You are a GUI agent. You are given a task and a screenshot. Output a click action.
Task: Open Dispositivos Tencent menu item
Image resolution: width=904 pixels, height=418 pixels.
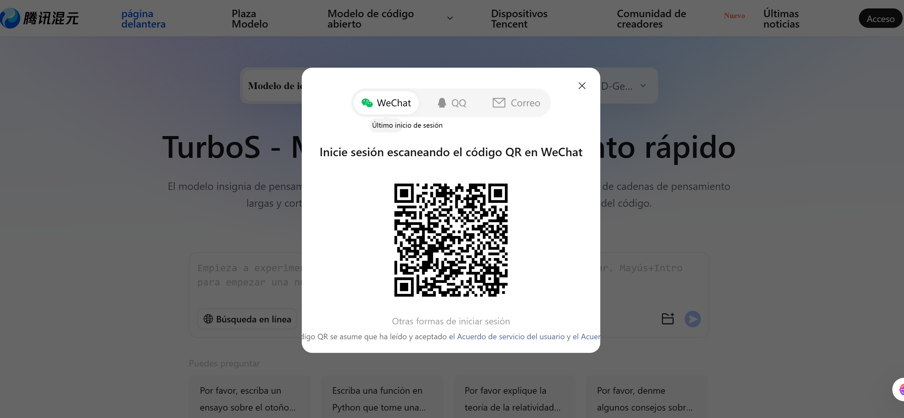(x=519, y=19)
